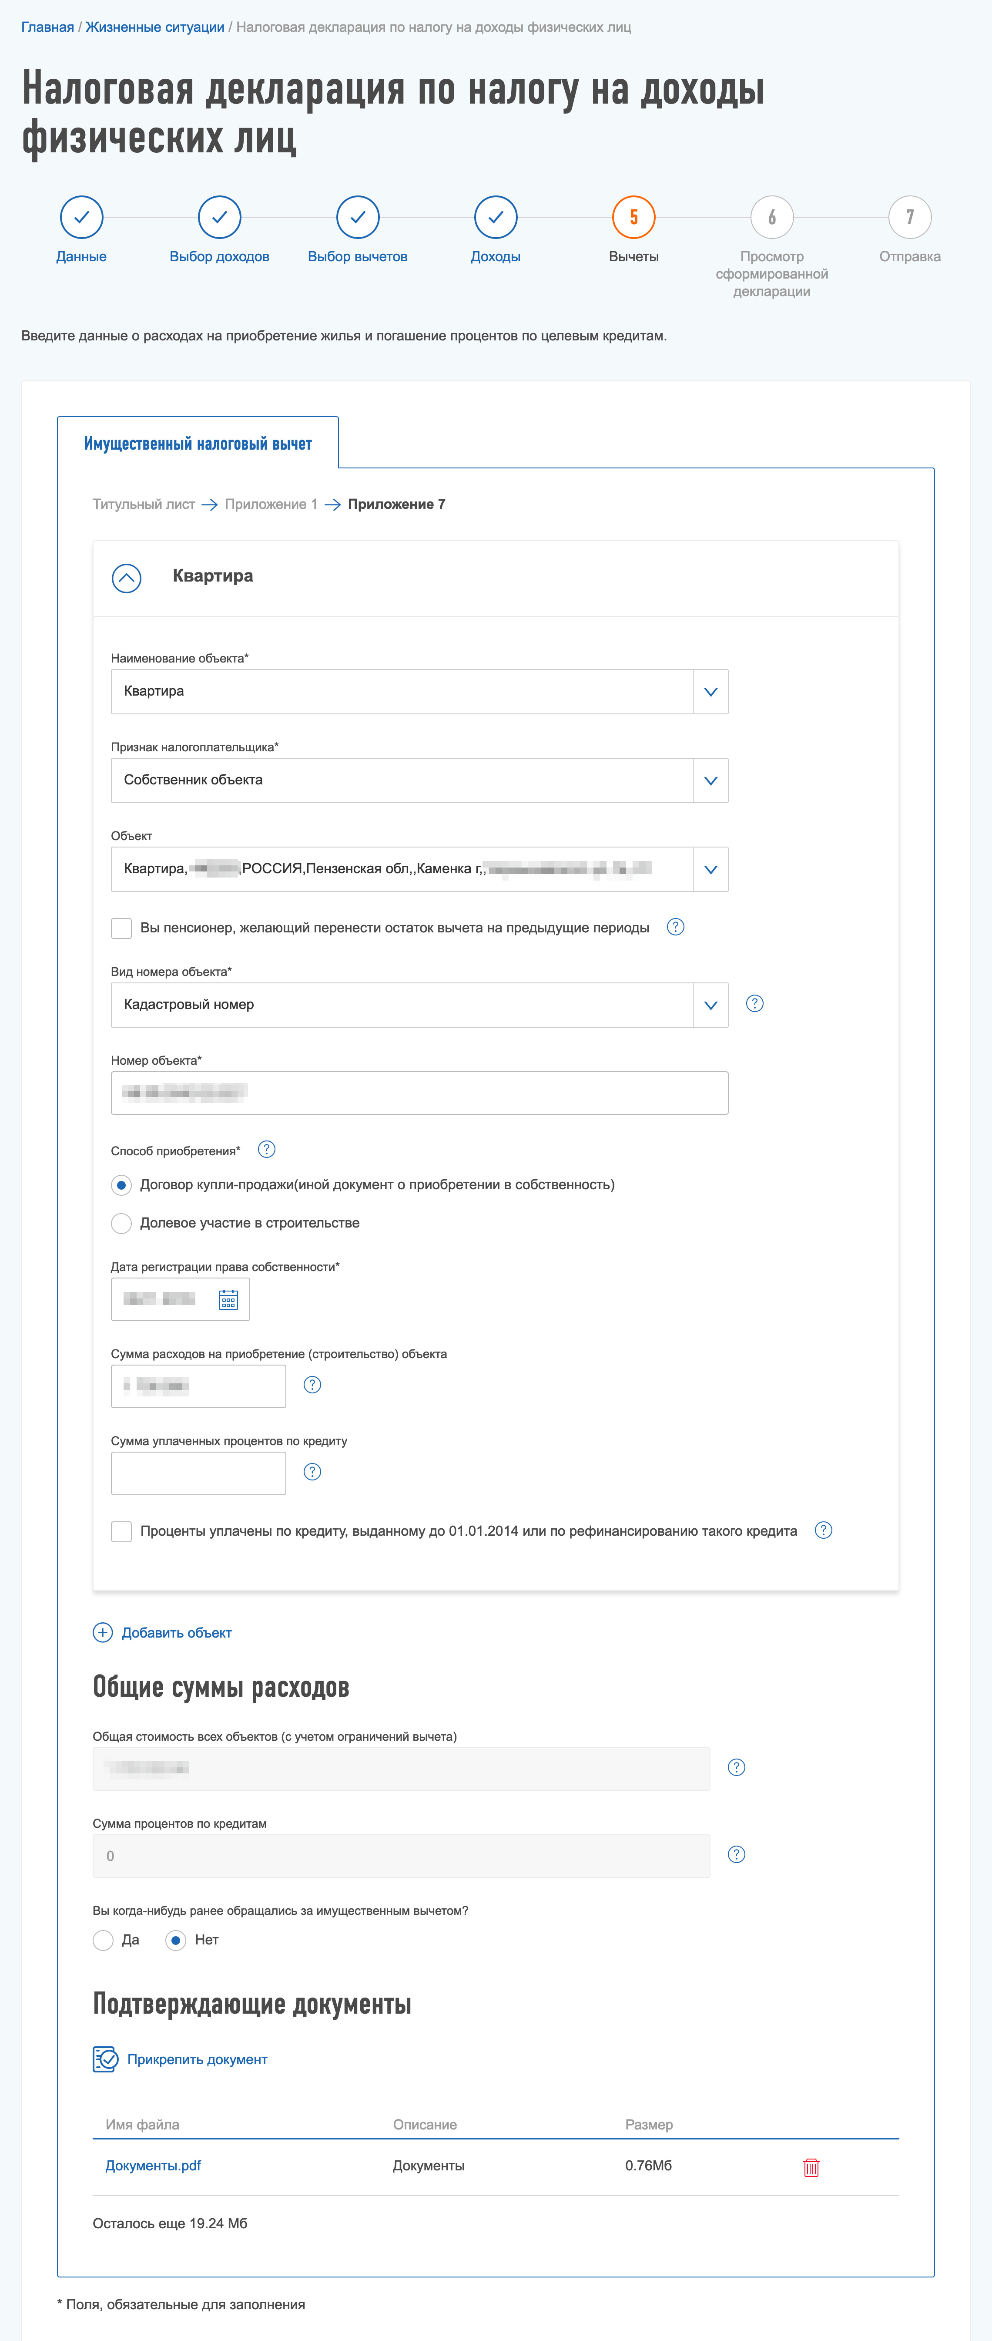This screenshot has width=992, height=2341.
Task: Check the pensioner carryover checkbox
Action: 121,928
